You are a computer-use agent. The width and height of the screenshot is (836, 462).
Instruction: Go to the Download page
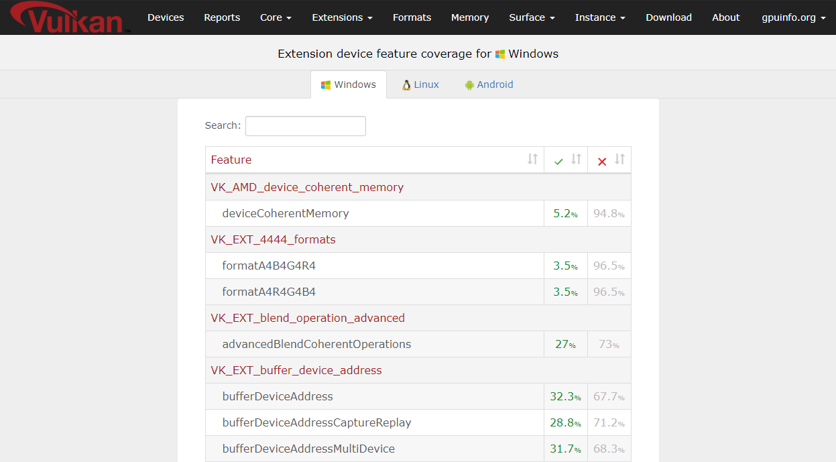coord(668,17)
